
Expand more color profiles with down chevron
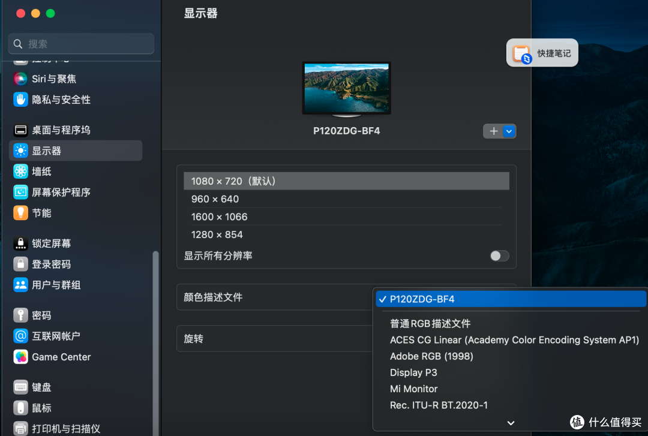pyautogui.click(x=511, y=423)
